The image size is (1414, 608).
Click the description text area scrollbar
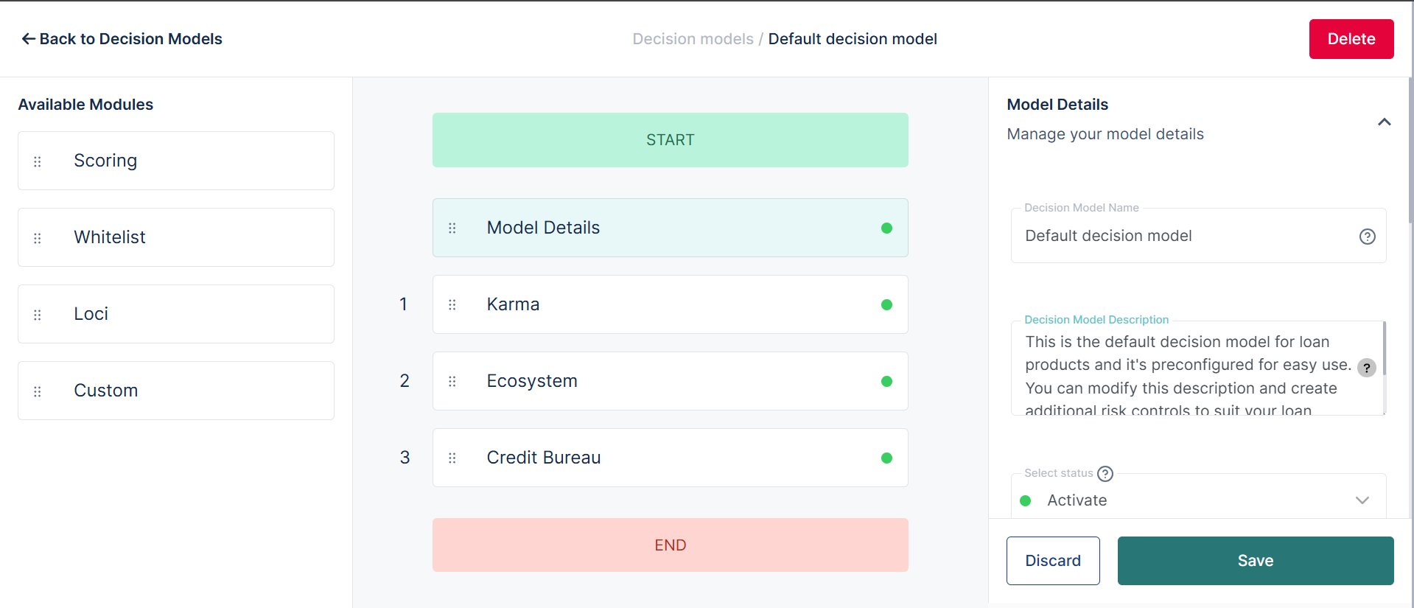[1385, 349]
